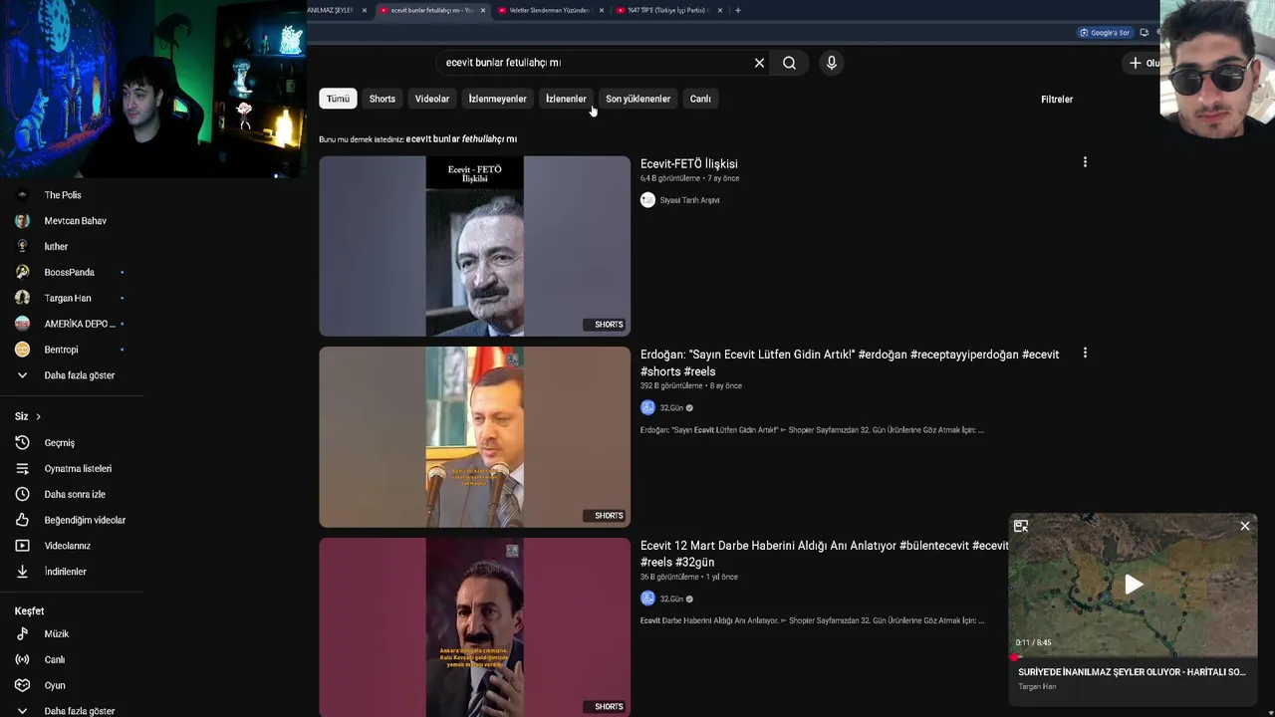The width and height of the screenshot is (1275, 717).
Task: Select the Tümü filter chip
Action: pos(339,99)
